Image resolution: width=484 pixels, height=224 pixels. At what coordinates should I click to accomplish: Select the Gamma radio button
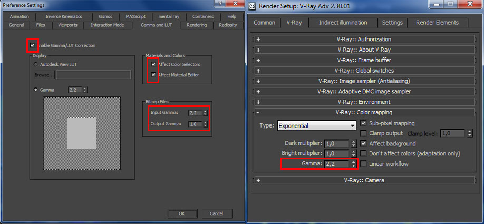[x=35, y=90]
